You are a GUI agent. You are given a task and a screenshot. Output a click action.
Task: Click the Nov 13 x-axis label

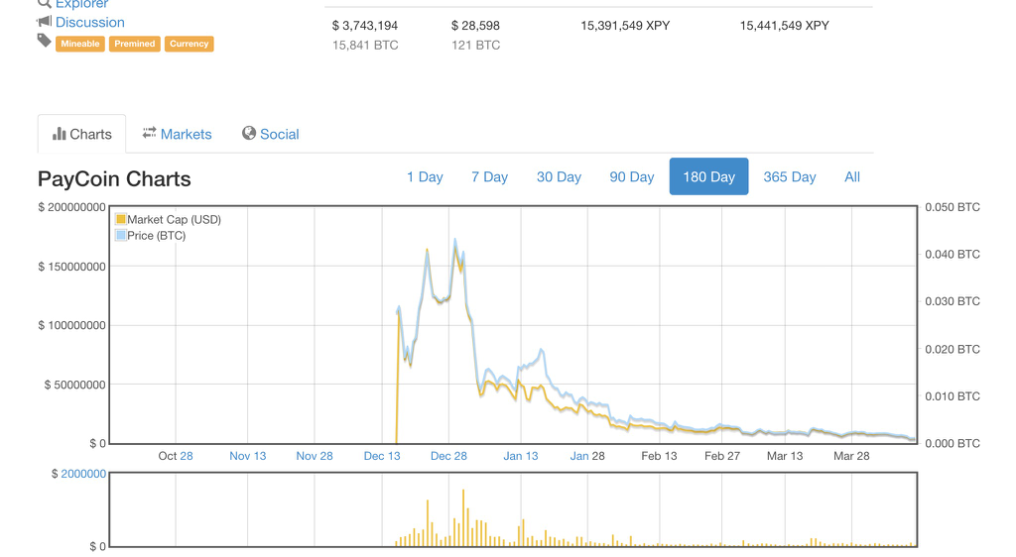[x=247, y=456]
